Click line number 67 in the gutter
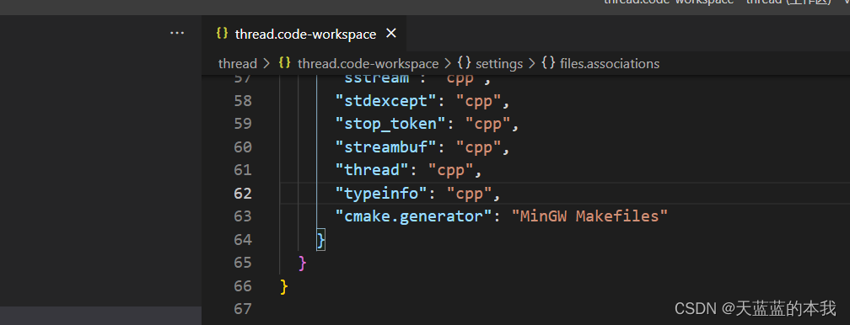This screenshot has height=325, width=850. tap(243, 309)
